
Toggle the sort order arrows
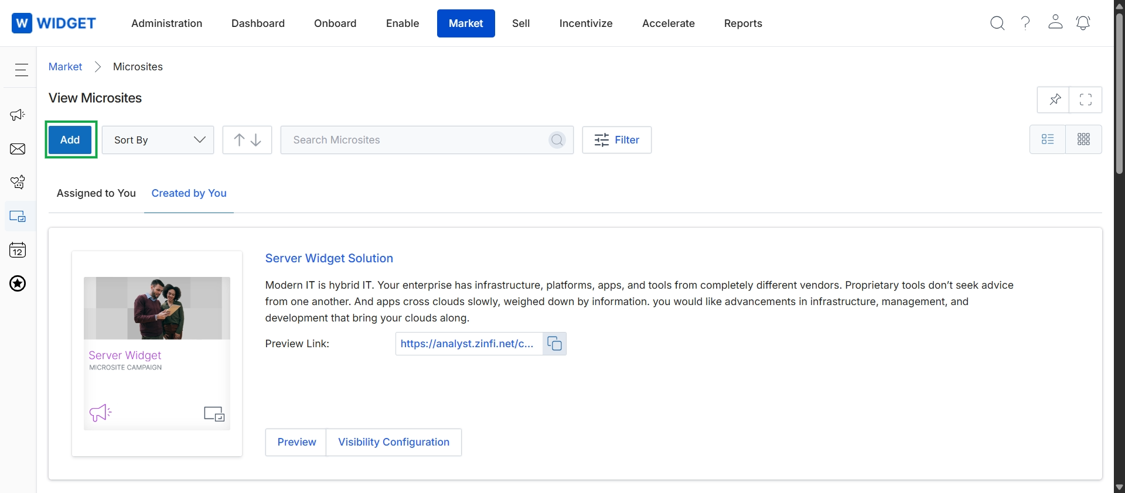(x=247, y=140)
